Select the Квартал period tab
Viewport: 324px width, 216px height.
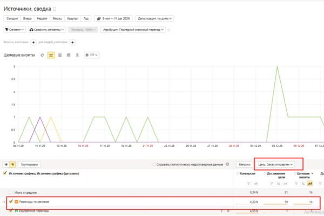click(72, 18)
